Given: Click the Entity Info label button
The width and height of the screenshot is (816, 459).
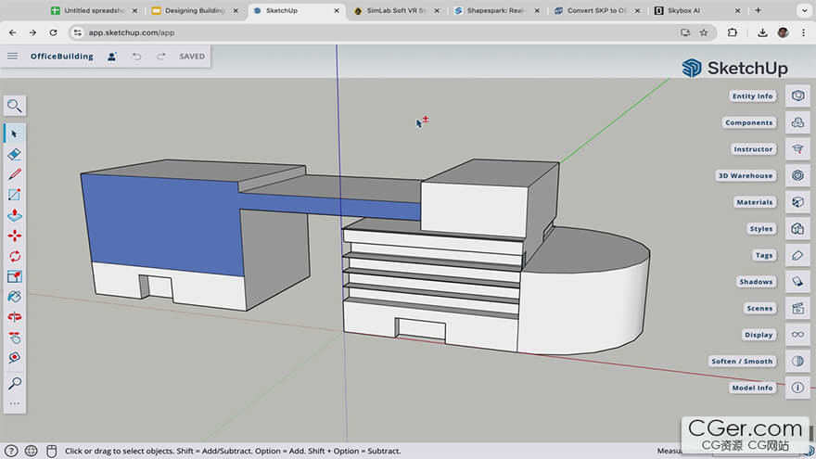Looking at the screenshot, I should (752, 96).
